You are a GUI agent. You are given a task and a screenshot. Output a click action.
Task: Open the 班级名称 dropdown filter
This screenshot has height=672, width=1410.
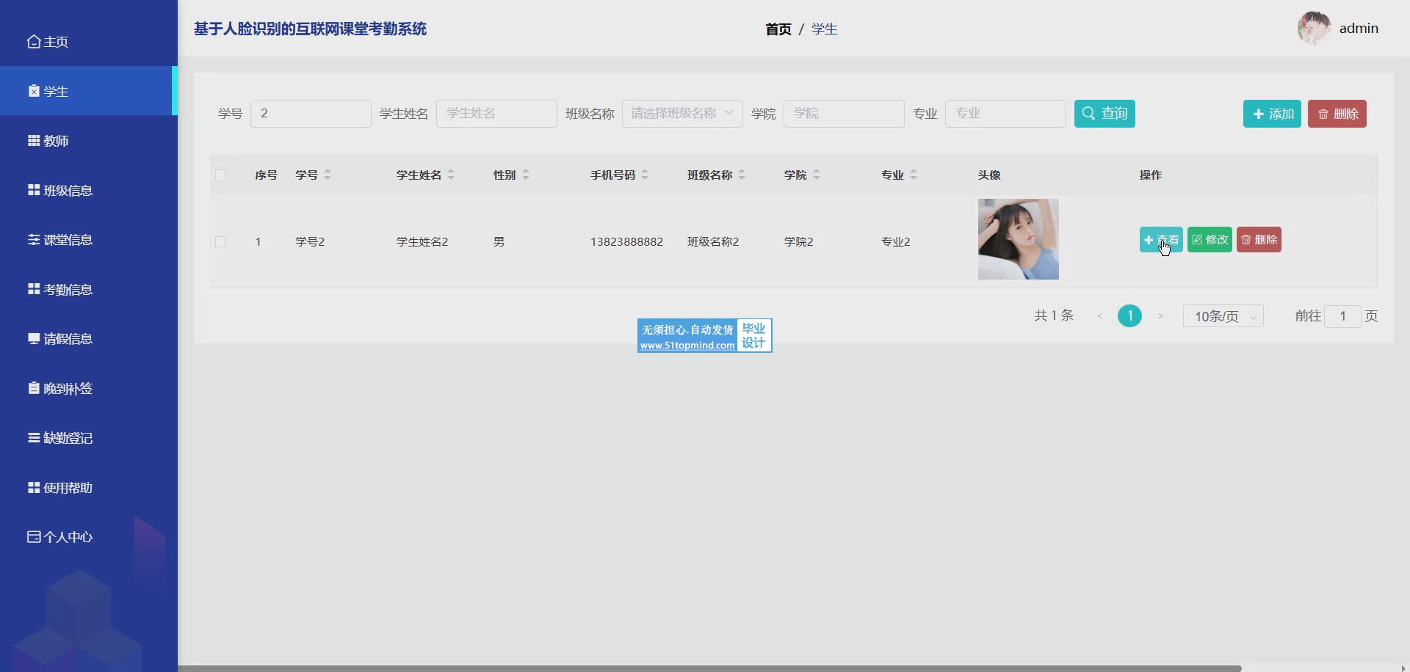(x=681, y=114)
